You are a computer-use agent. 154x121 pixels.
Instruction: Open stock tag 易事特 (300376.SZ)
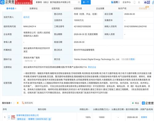click(x=38, y=119)
